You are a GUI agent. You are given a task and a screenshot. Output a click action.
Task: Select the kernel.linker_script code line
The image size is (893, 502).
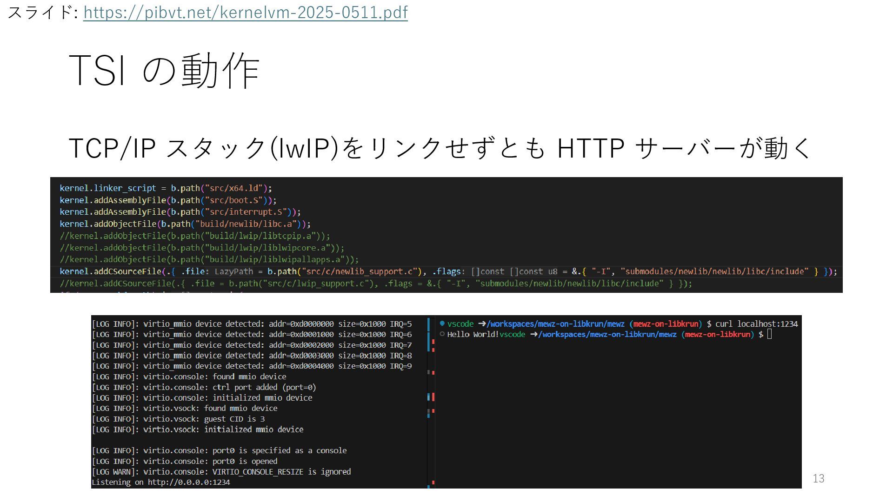point(166,188)
